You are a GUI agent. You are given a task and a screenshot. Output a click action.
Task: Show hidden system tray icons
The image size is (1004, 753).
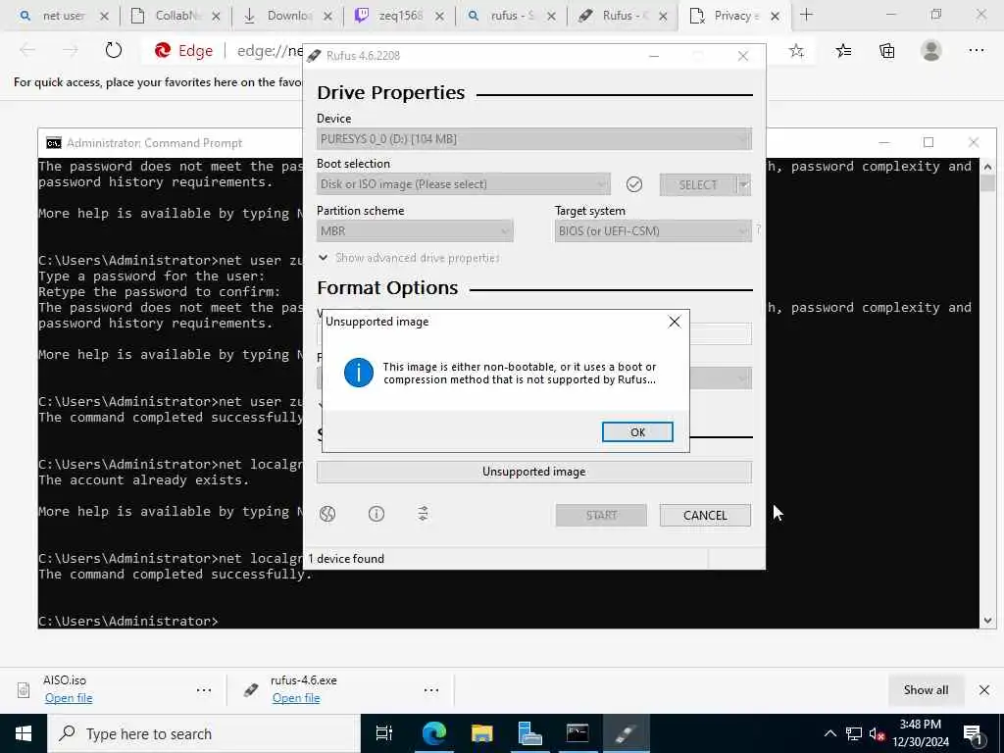[x=829, y=733]
